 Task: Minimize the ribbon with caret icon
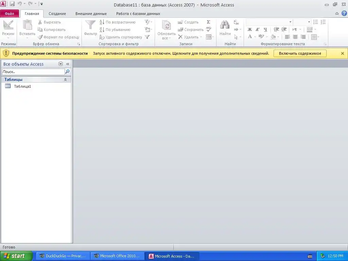tap(337, 14)
